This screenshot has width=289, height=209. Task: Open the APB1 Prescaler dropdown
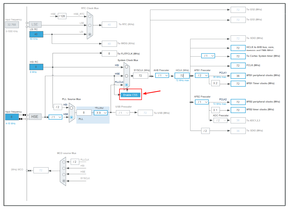pos(201,75)
